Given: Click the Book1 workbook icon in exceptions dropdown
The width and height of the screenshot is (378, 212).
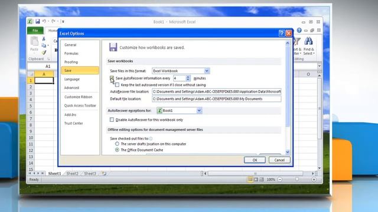Looking at the screenshot, I should coord(159,111).
